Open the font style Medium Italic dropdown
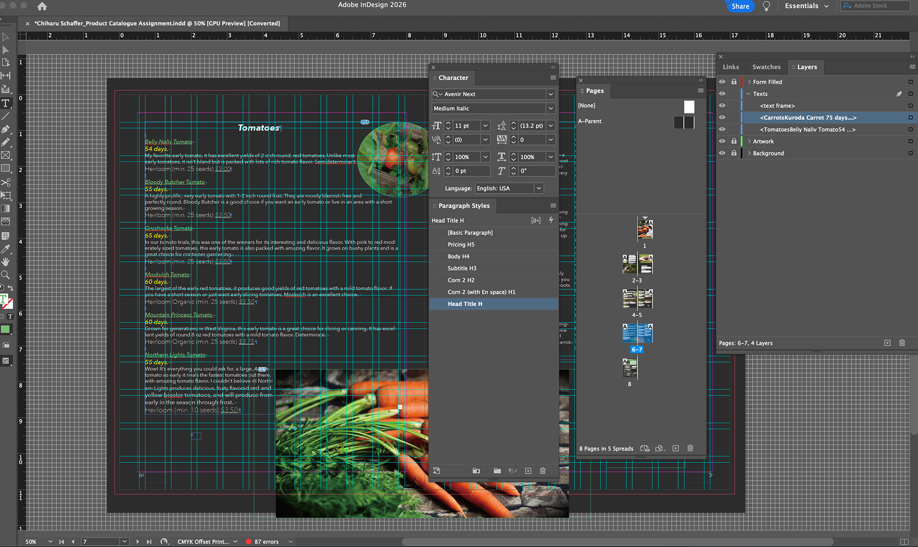This screenshot has height=547, width=918. pyautogui.click(x=551, y=108)
